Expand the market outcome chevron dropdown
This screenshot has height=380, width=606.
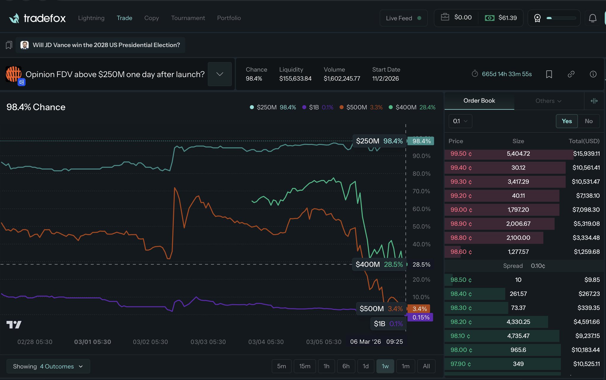(220, 74)
